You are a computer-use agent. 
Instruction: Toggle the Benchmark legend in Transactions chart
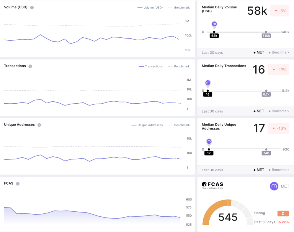pyautogui.click(x=179, y=66)
